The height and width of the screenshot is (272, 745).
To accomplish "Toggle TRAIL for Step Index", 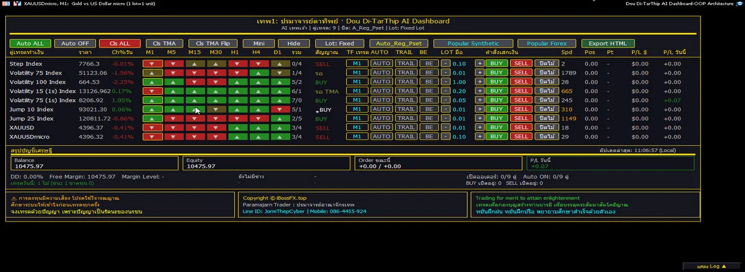I will [x=406, y=64].
